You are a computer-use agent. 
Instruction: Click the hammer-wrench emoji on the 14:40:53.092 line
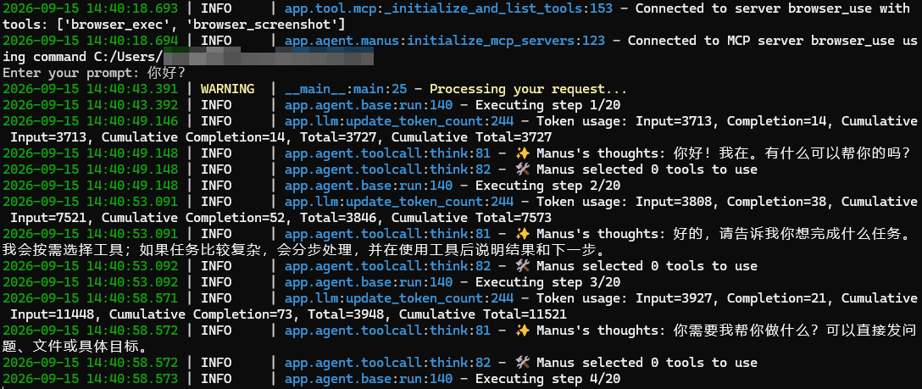(521, 266)
